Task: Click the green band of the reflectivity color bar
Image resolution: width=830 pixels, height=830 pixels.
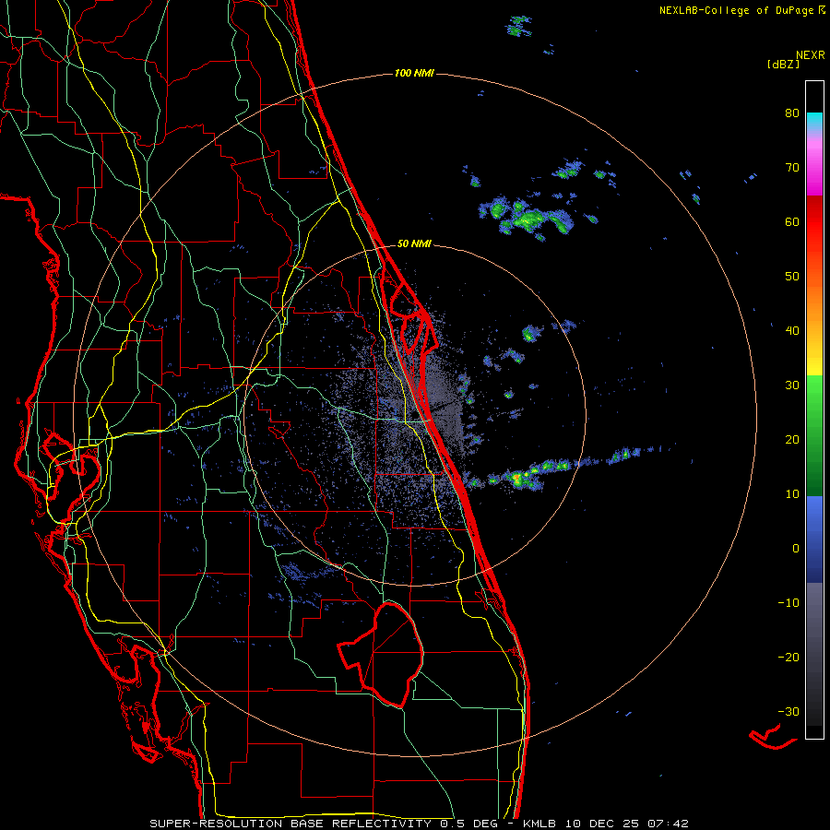Action: click(814, 435)
